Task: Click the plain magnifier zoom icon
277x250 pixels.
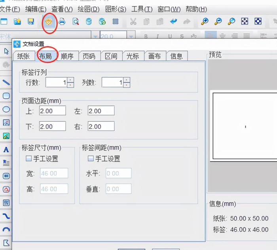Action: pyautogui.click(x=231, y=21)
